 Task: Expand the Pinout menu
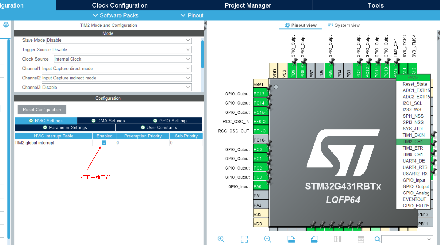[x=192, y=15]
